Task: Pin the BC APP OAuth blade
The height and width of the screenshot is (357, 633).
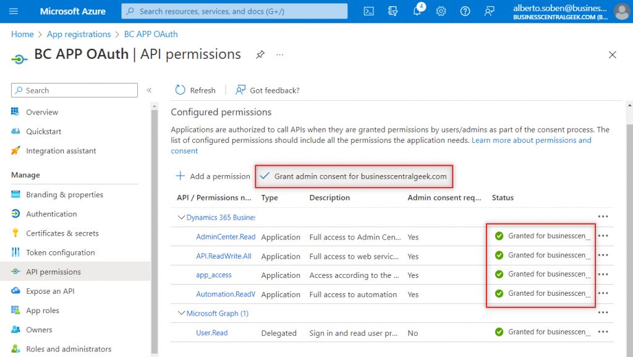Action: [x=260, y=54]
